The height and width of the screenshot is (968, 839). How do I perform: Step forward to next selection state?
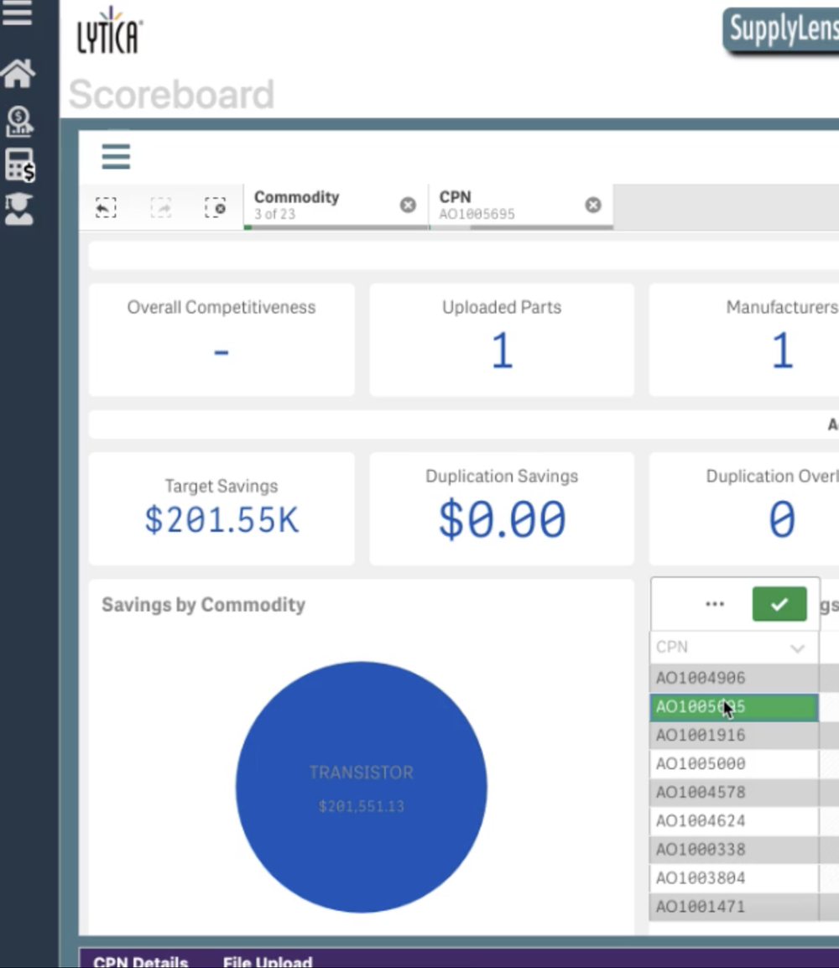[159, 207]
